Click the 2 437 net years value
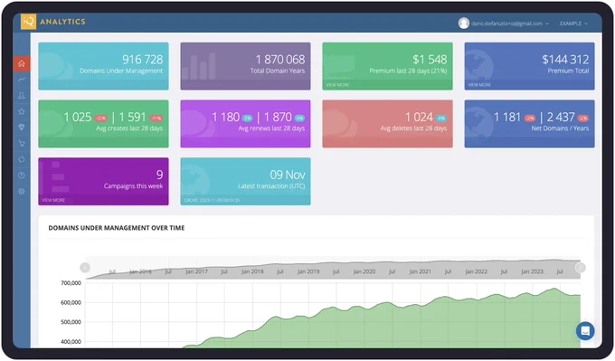The image size is (615, 361). point(561,117)
